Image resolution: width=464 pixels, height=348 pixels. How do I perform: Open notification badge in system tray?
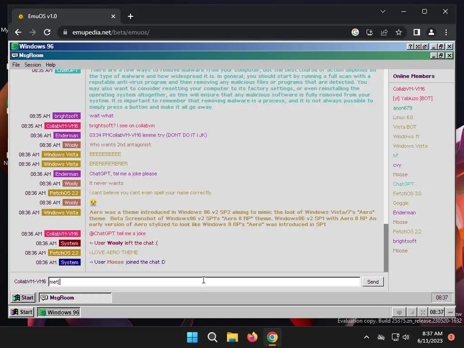(451, 337)
